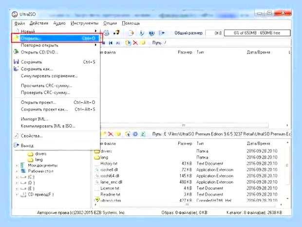Open the Помощь menu
The height and width of the screenshot is (227, 302).
[x=131, y=23]
